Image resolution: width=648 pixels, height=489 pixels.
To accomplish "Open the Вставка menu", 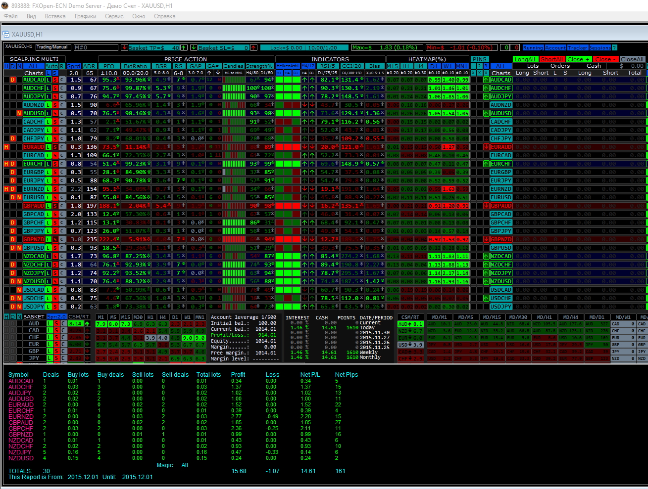I will pos(55,16).
